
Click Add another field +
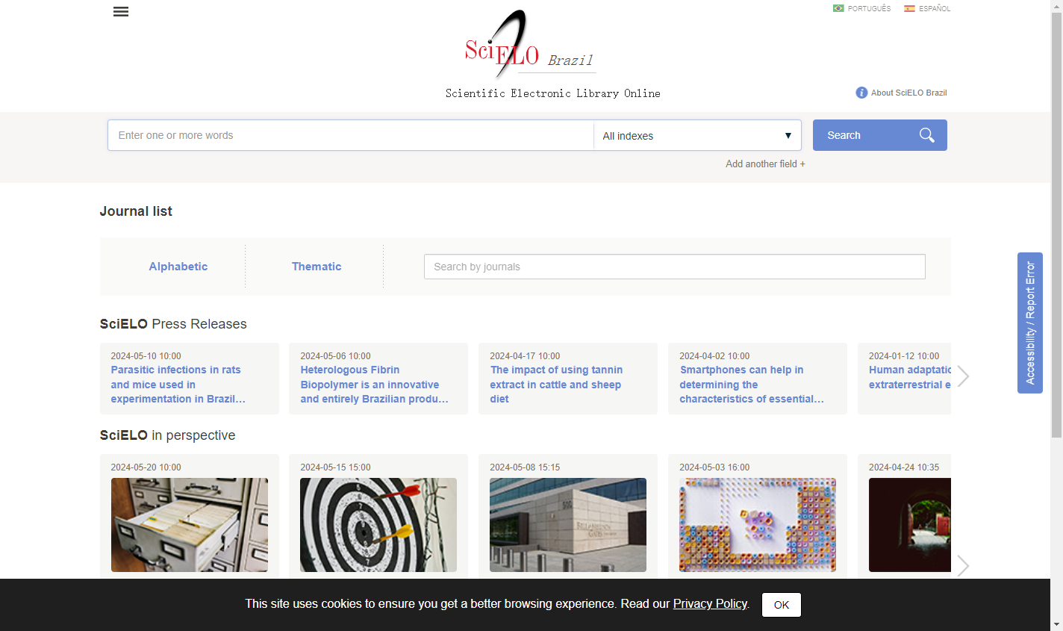[765, 164]
